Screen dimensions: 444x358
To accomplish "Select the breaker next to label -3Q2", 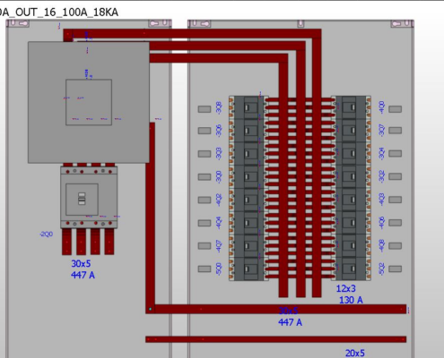I will [x=351, y=176].
